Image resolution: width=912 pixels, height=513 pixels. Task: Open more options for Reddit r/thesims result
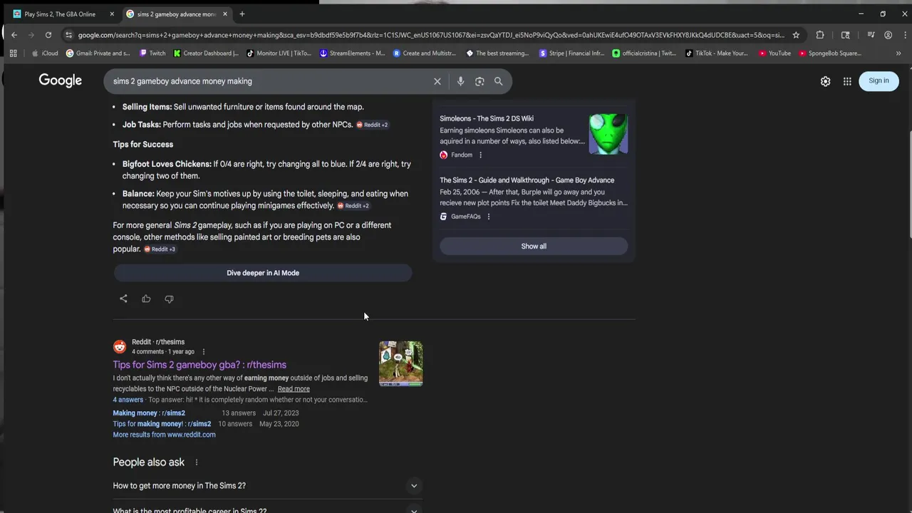tap(204, 351)
